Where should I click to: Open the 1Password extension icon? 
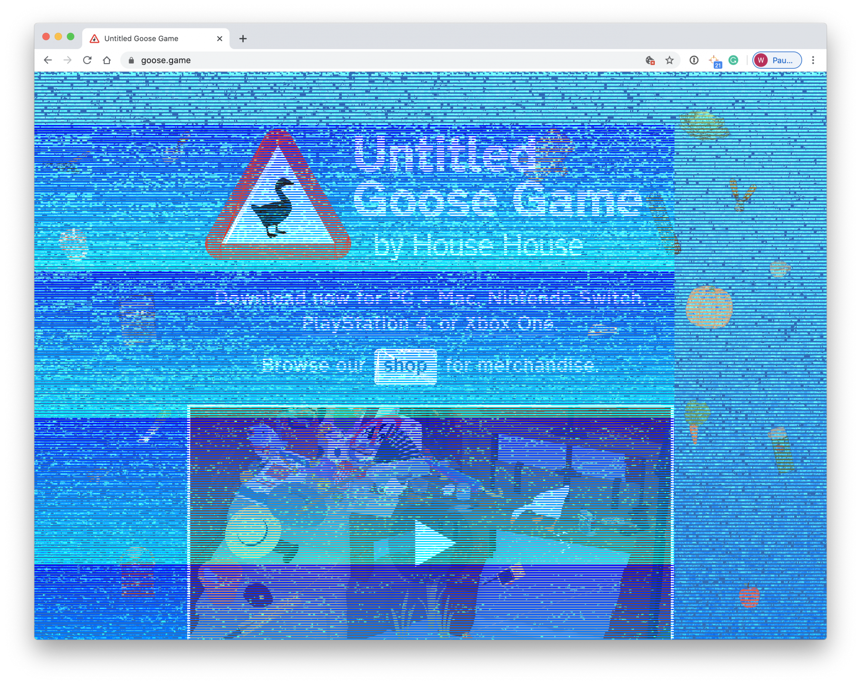tap(694, 60)
